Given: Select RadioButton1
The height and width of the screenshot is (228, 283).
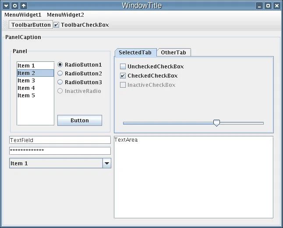Looking at the screenshot, I should click(x=80, y=64).
